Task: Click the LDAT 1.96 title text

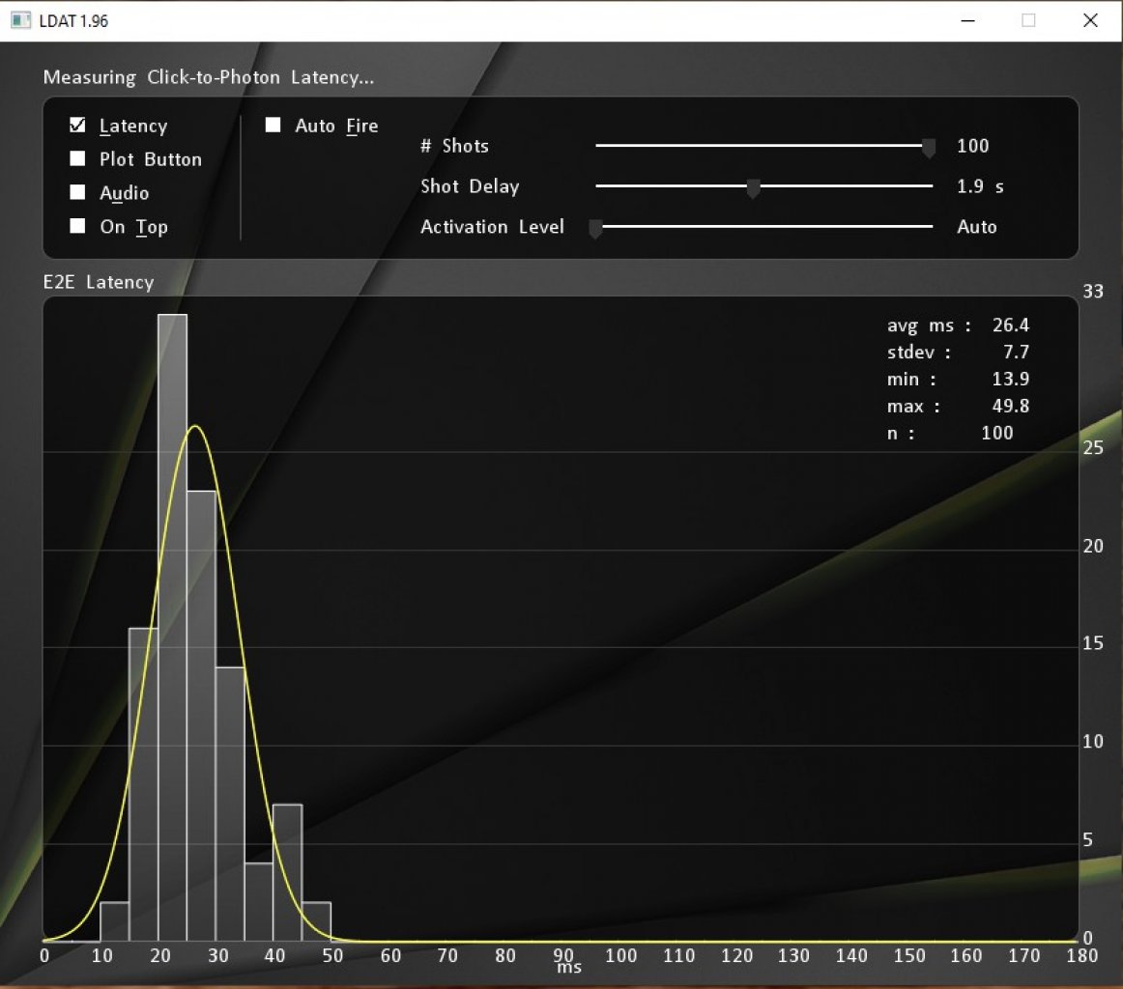Action: click(x=73, y=20)
